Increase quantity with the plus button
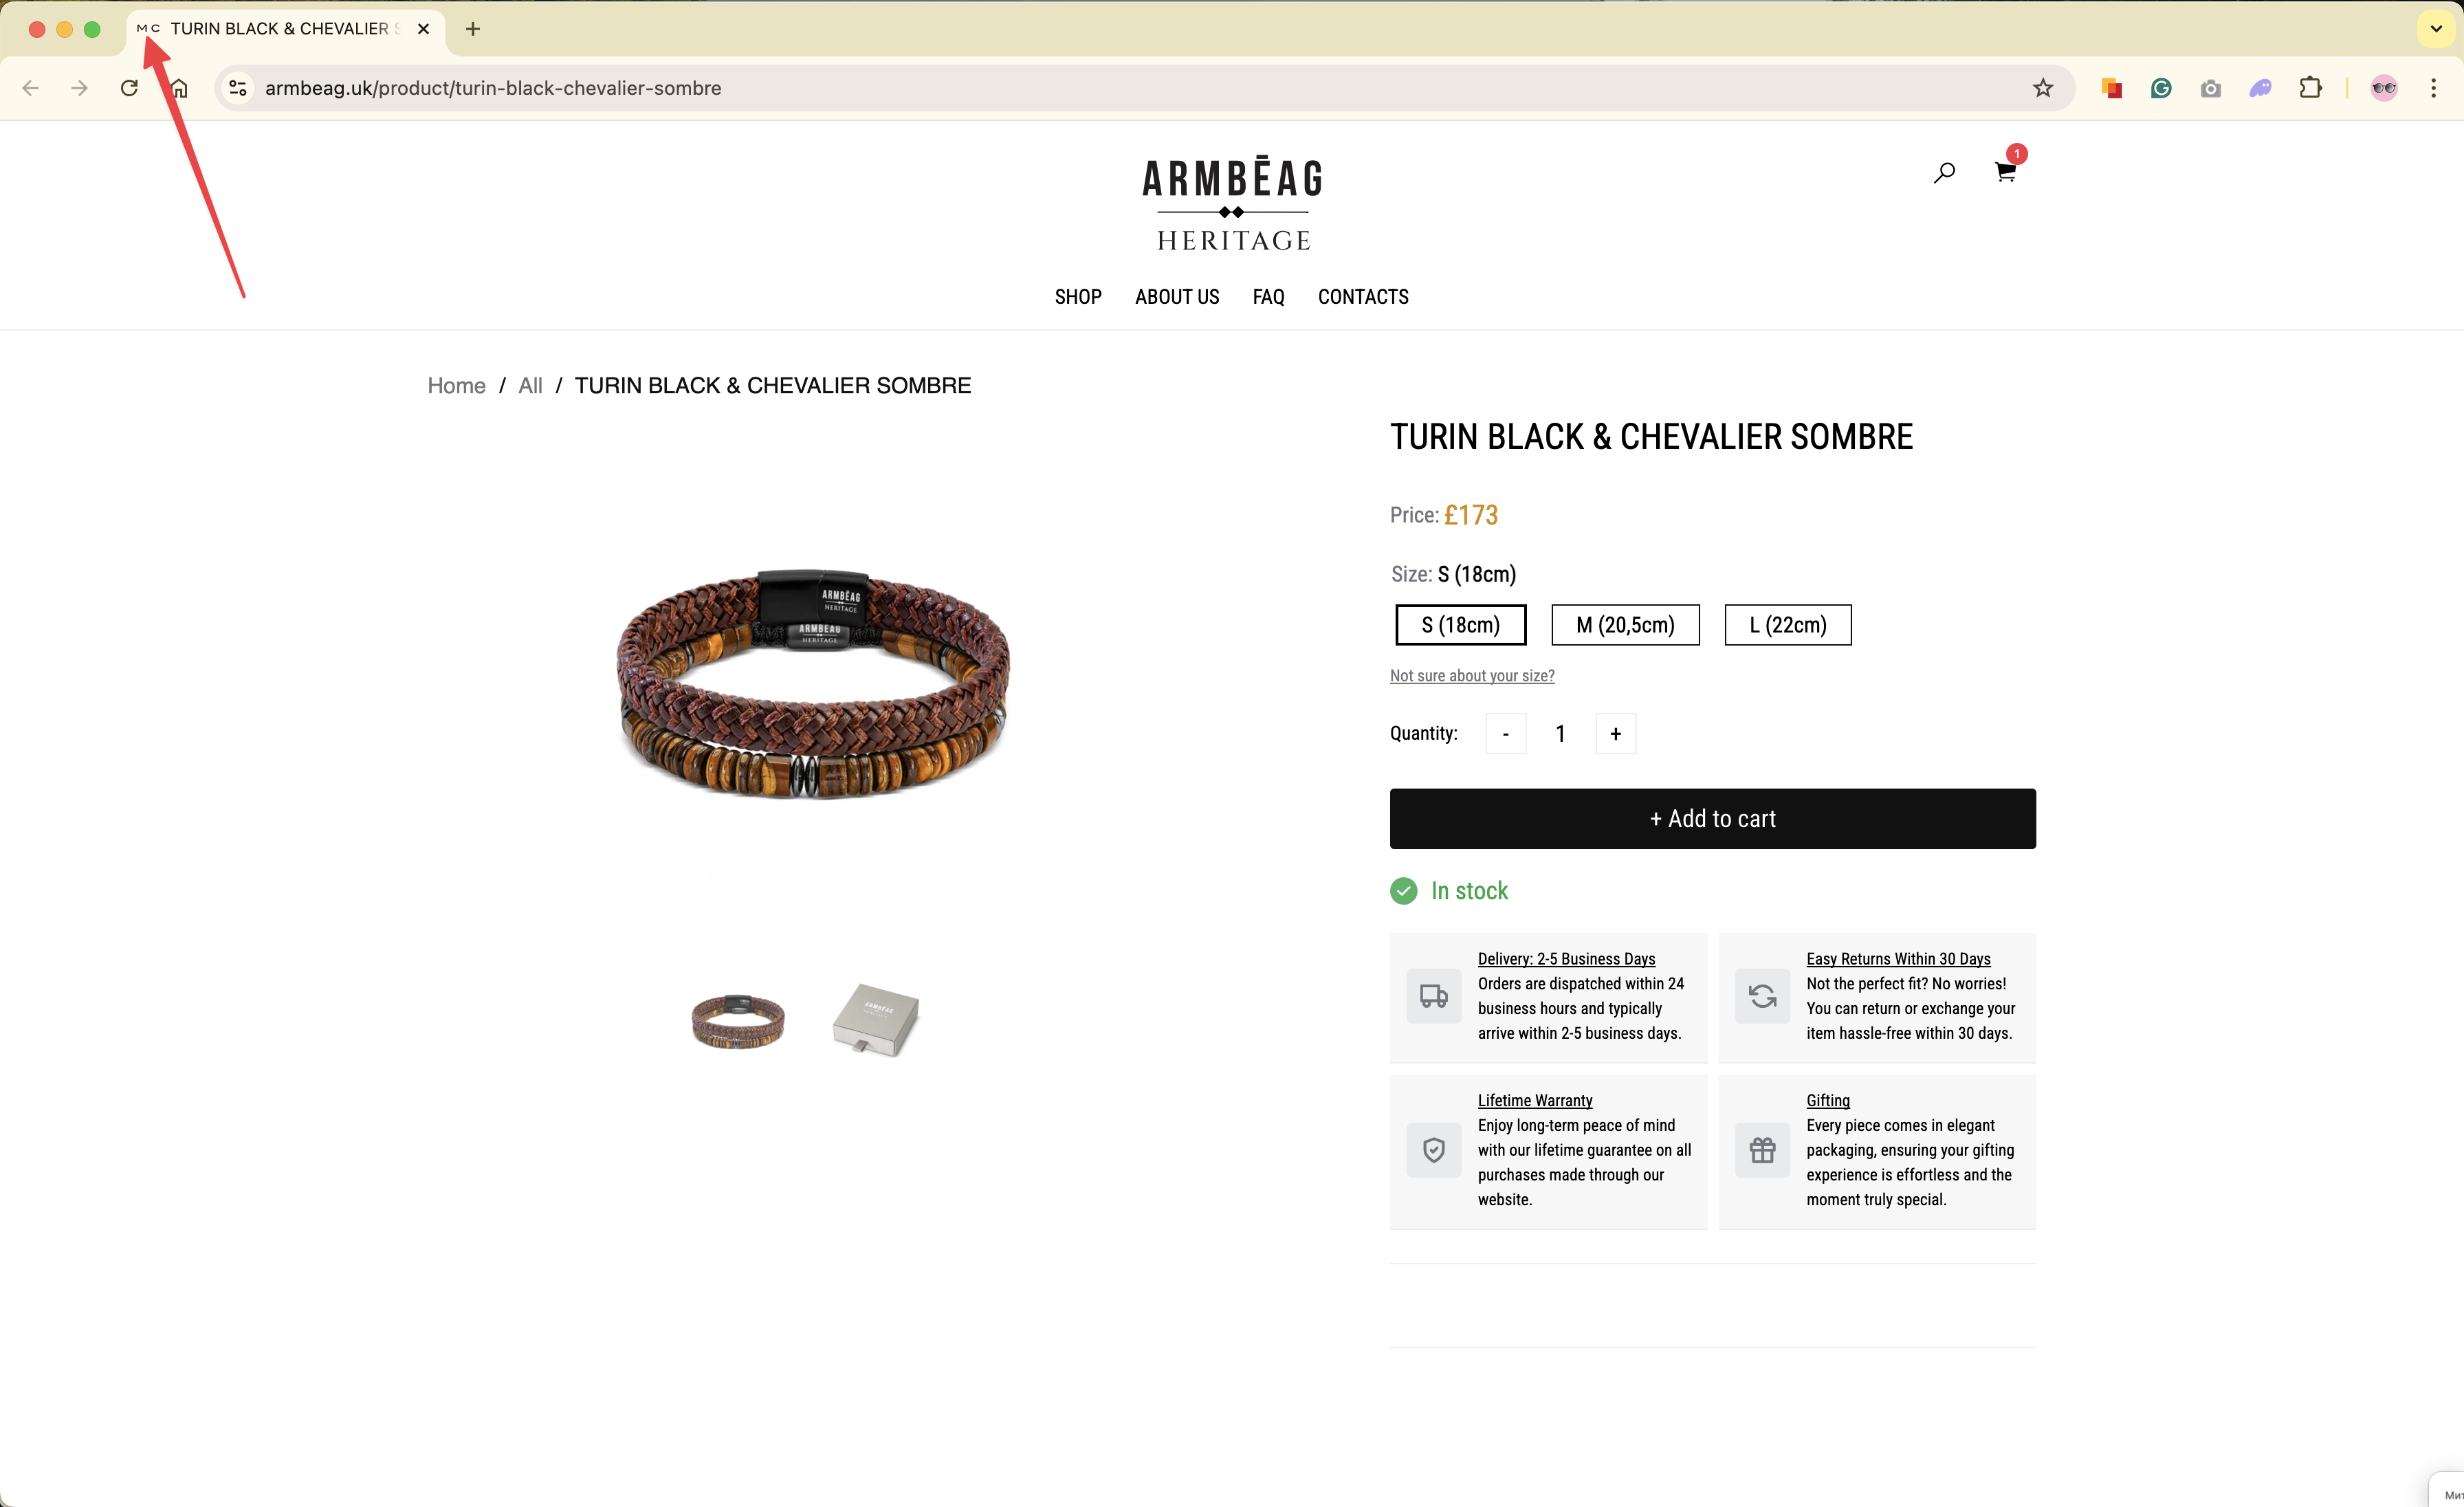 1615,734
